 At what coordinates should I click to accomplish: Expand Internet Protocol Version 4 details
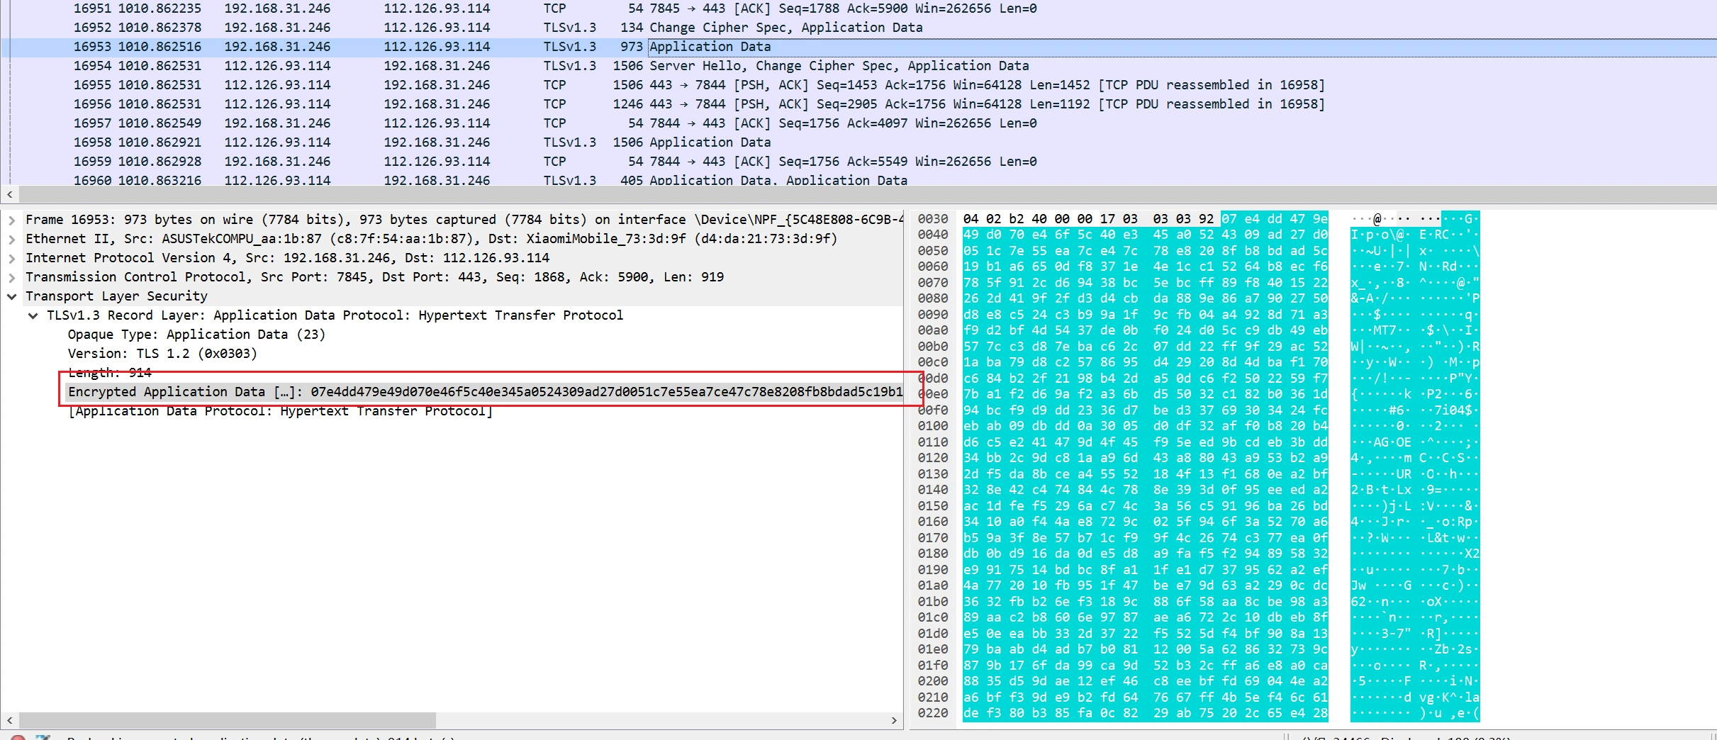pos(11,258)
